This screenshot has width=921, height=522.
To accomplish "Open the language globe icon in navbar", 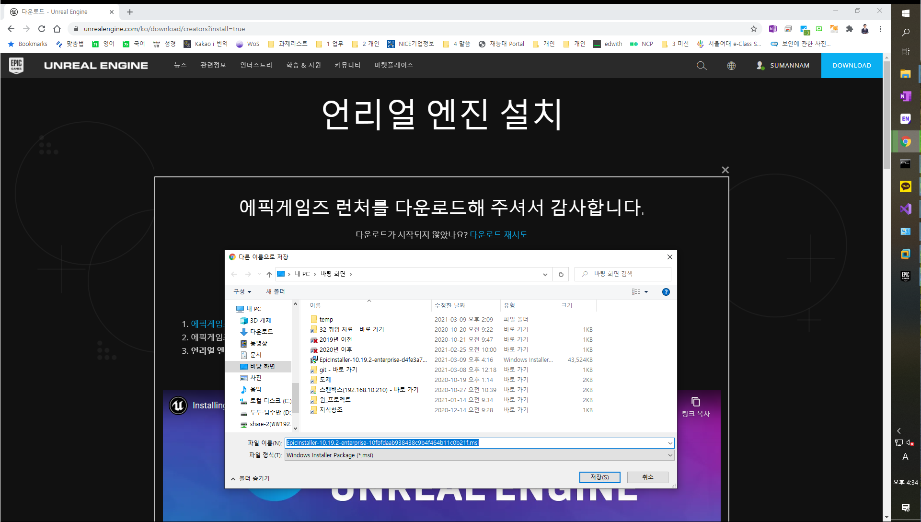I will coord(731,66).
